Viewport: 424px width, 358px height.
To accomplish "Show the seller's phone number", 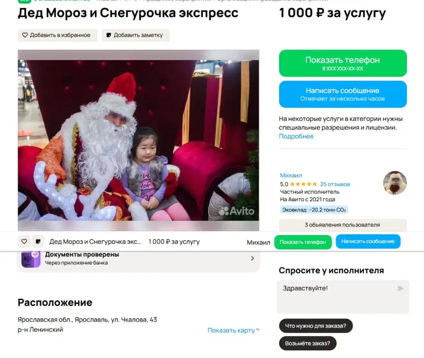I will [343, 63].
